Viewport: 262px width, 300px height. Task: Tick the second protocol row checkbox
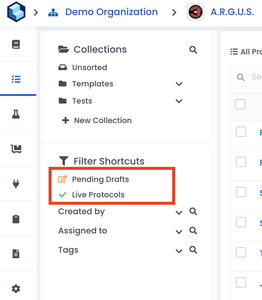tap(241, 162)
